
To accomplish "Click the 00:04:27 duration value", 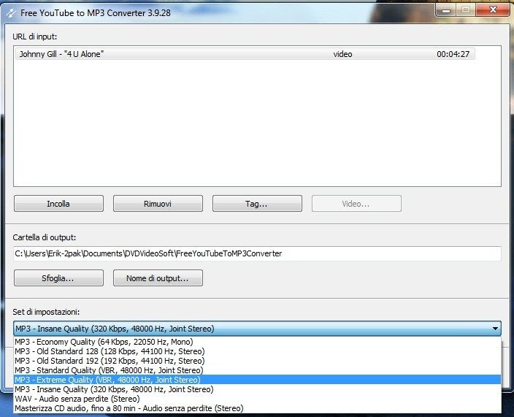I will click(x=453, y=54).
